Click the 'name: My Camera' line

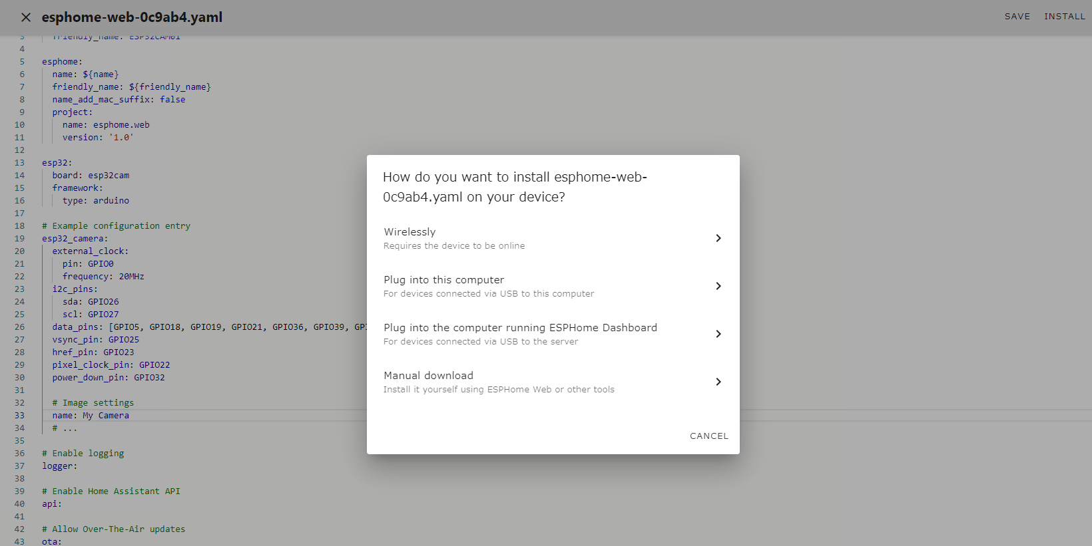[x=91, y=416]
